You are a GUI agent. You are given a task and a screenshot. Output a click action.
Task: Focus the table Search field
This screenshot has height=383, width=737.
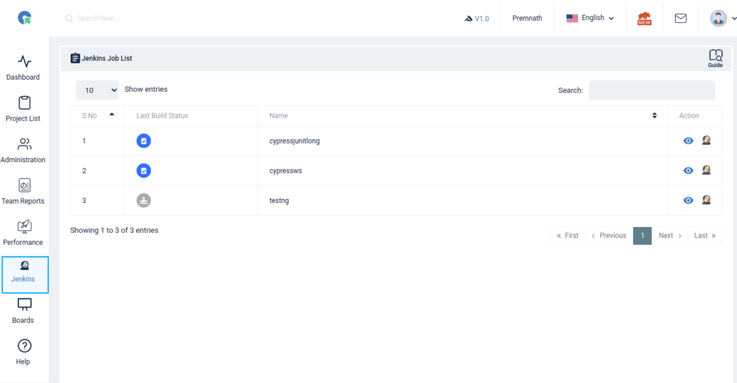pyautogui.click(x=652, y=90)
